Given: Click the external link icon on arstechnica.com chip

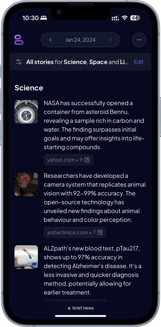Looking at the screenshot, I should pos(100,232).
